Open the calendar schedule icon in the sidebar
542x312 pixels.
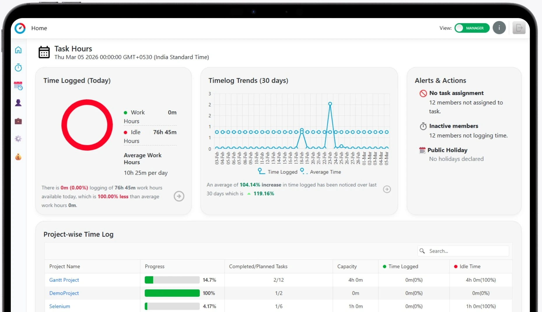[x=18, y=85]
